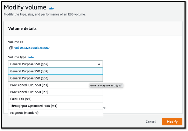Click the Volume ID label
188x131 pixels.
[x=15, y=42]
